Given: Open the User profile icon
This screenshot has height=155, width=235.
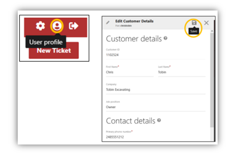Looking at the screenshot, I should [x=57, y=26].
